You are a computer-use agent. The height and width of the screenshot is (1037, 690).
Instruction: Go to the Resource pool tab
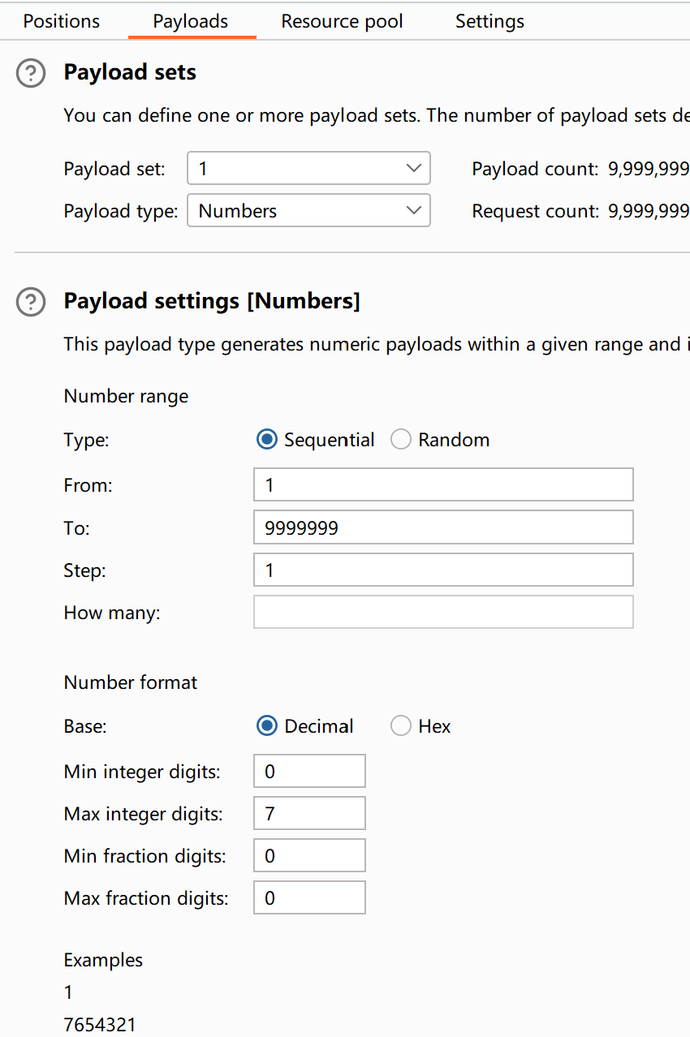pos(342,21)
